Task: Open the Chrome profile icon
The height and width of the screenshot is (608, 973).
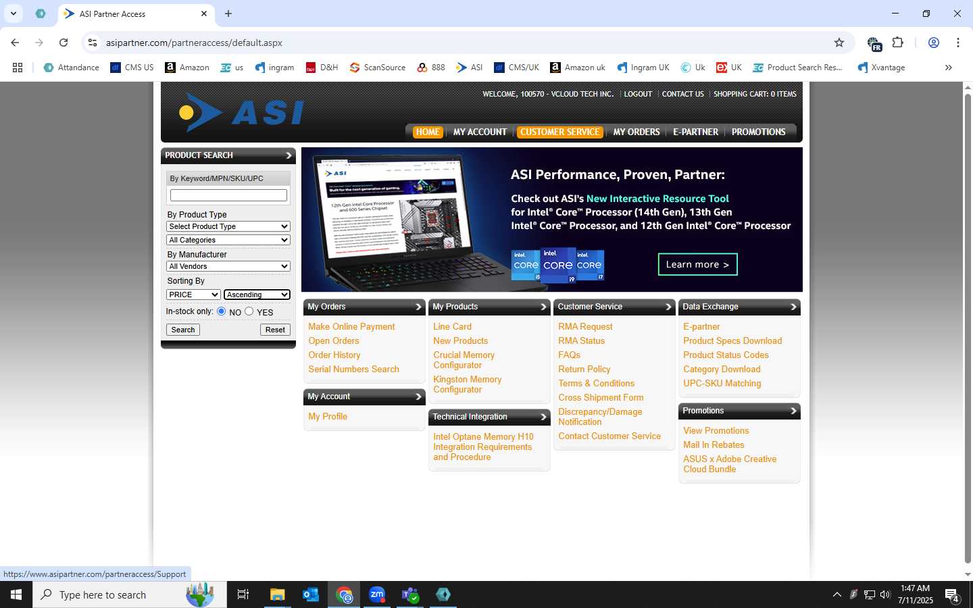Action: click(934, 43)
